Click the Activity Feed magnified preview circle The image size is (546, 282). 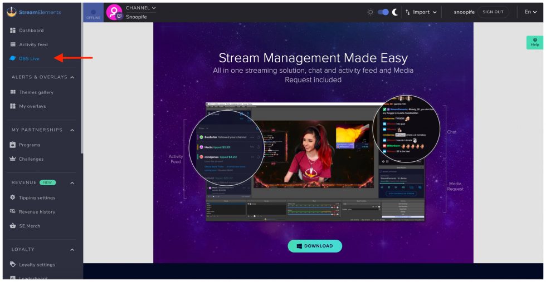click(227, 147)
